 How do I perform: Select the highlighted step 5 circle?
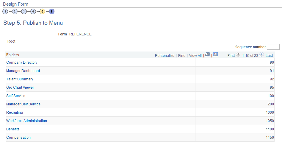(42, 12)
